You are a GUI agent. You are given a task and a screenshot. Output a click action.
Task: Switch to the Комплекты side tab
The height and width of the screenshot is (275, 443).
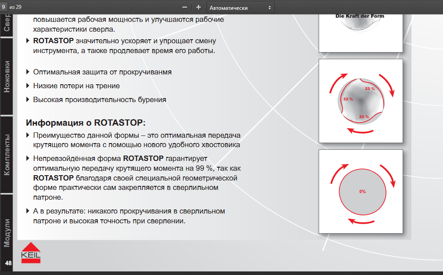[x=7, y=155]
